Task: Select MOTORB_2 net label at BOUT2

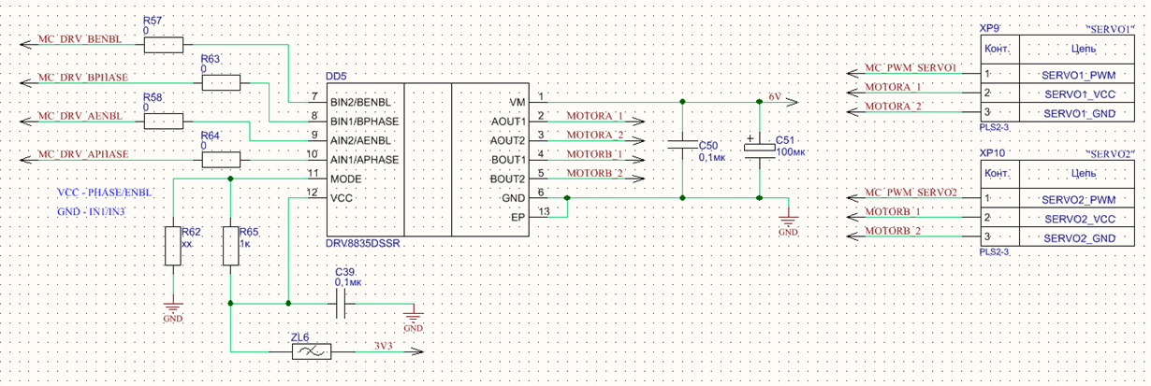Action: point(594,174)
